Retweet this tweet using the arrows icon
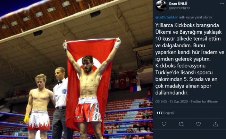Screen dimensions: 226x139 coord(181,124)
